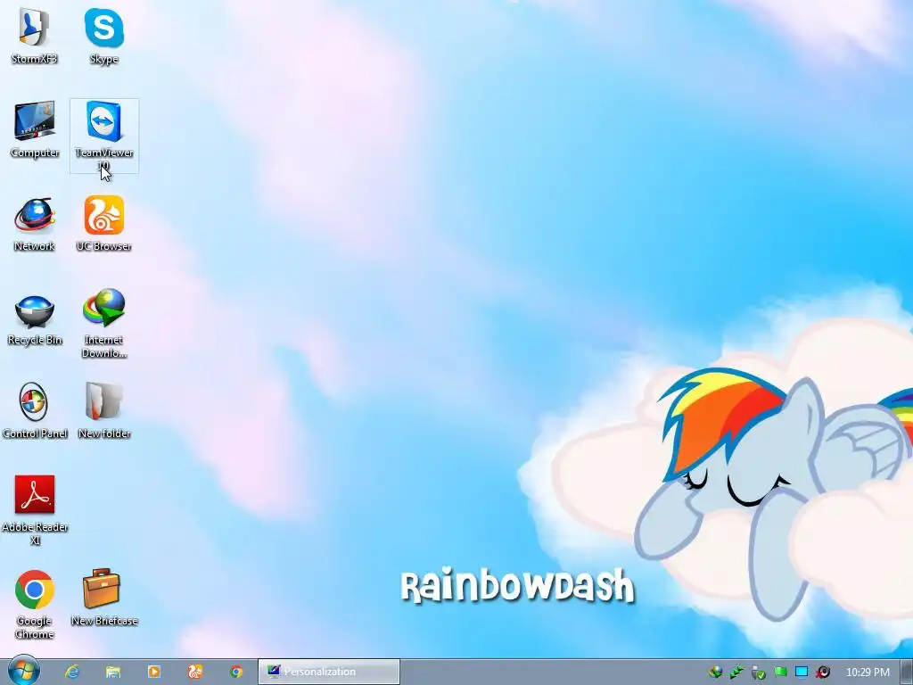Select the Google Chrome desktop shortcut
The height and width of the screenshot is (685, 913).
[x=35, y=605]
